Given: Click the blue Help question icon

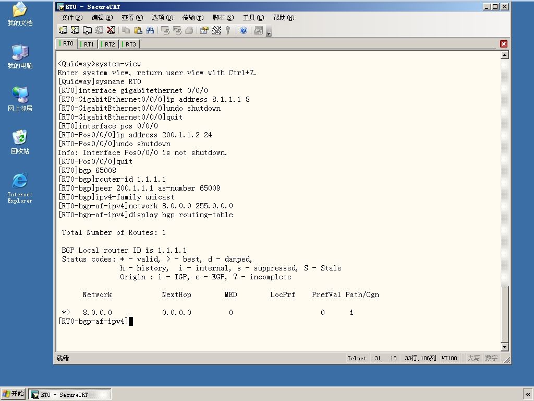Looking at the screenshot, I should (244, 30).
